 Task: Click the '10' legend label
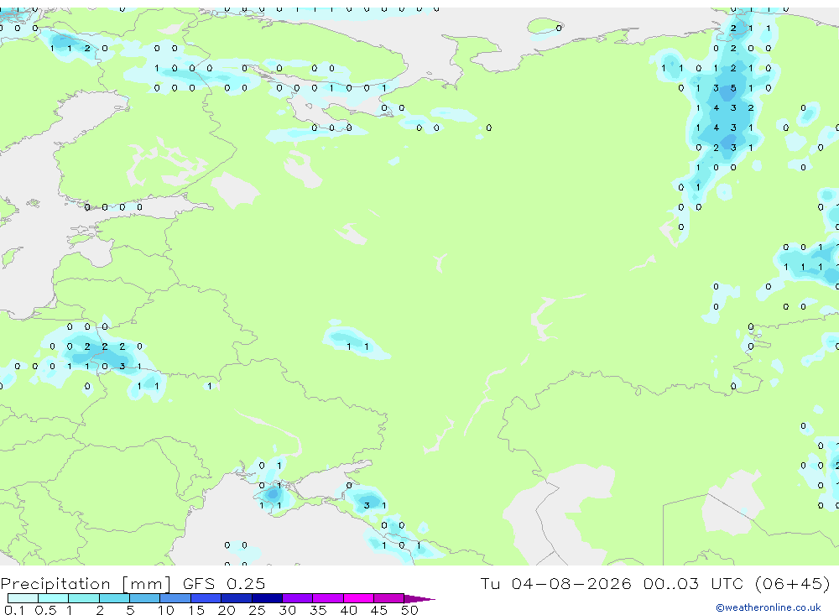click(x=165, y=610)
